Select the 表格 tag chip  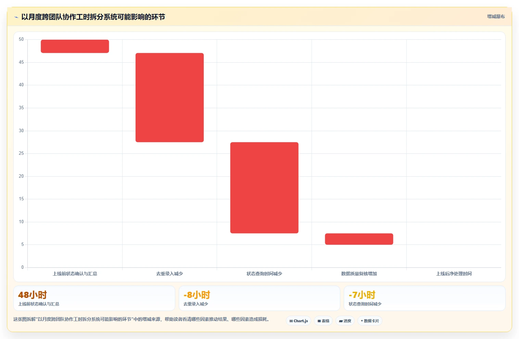(323, 321)
